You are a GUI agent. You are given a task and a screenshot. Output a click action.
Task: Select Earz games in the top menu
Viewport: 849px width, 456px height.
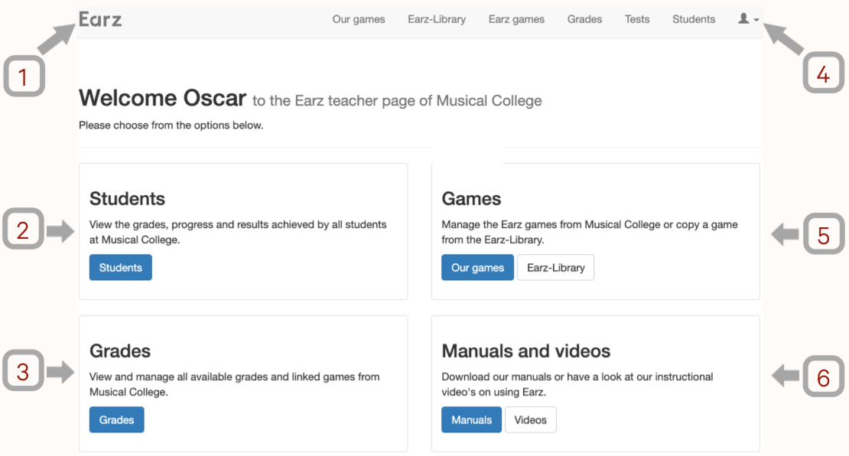(x=516, y=19)
